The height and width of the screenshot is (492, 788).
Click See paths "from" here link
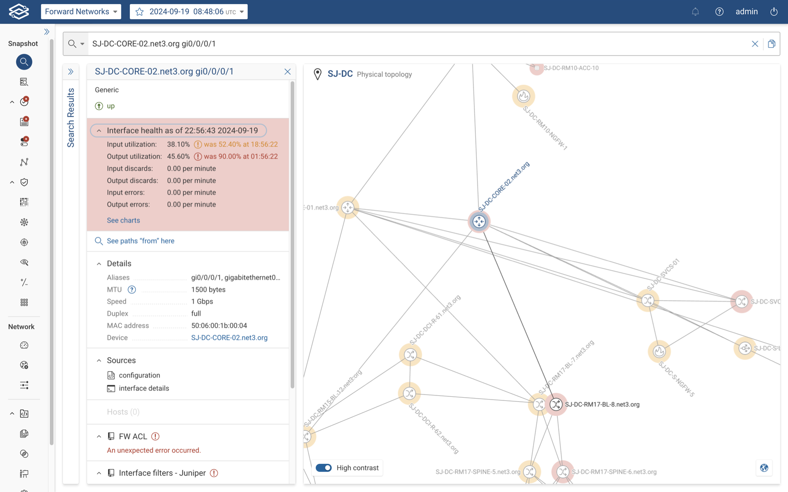pyautogui.click(x=140, y=241)
